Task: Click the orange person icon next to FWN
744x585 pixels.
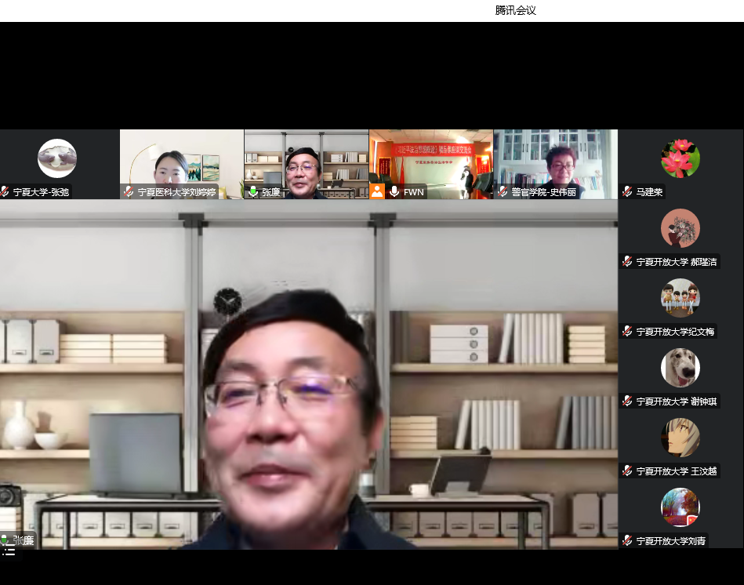Action: [x=377, y=191]
